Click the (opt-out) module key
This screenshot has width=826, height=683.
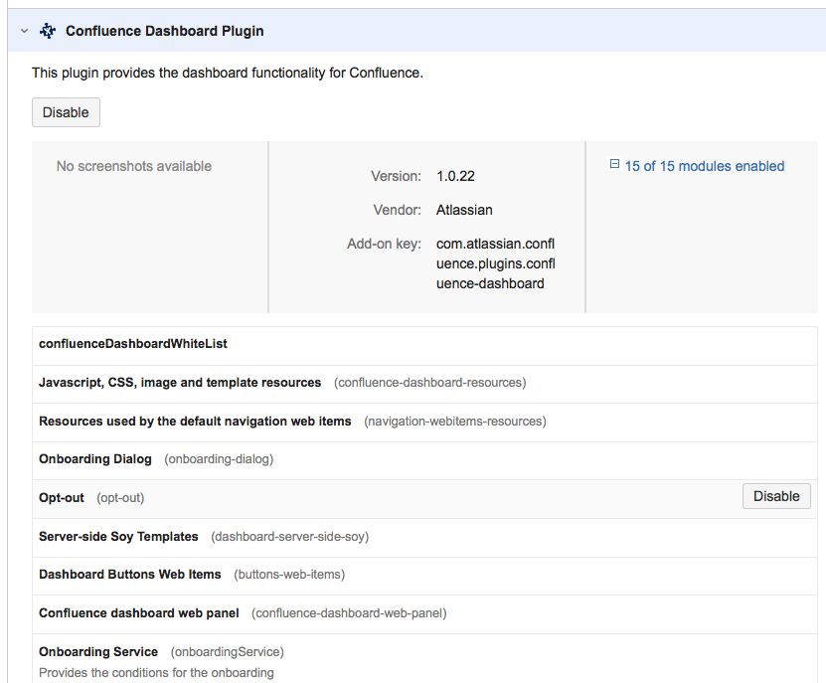pos(120,498)
